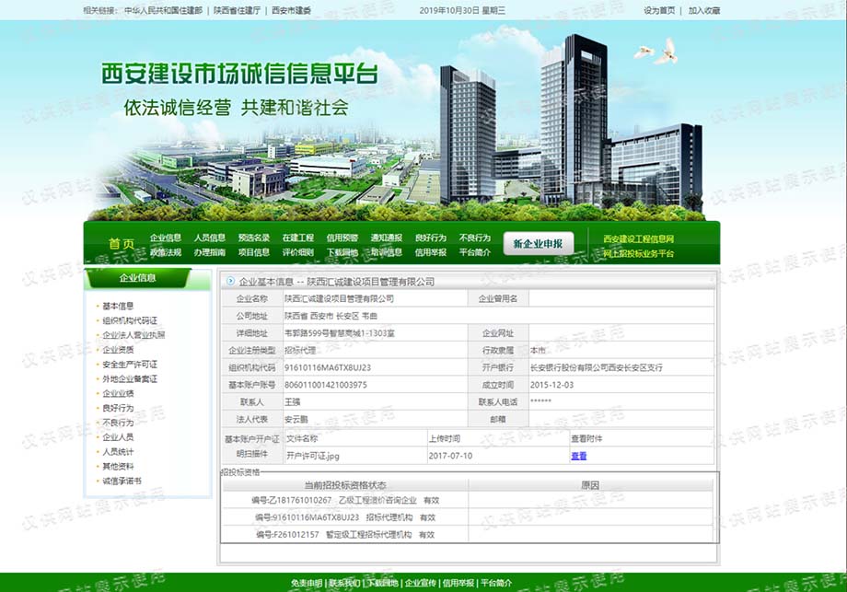Screen dimensions: 847x592
Task: Click the contact name 王强
Action: tap(292, 401)
